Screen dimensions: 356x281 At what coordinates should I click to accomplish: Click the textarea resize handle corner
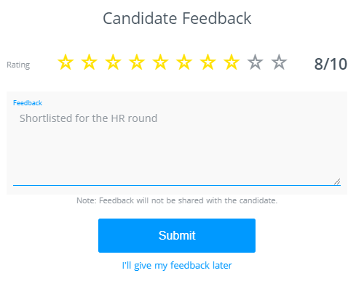(337, 182)
